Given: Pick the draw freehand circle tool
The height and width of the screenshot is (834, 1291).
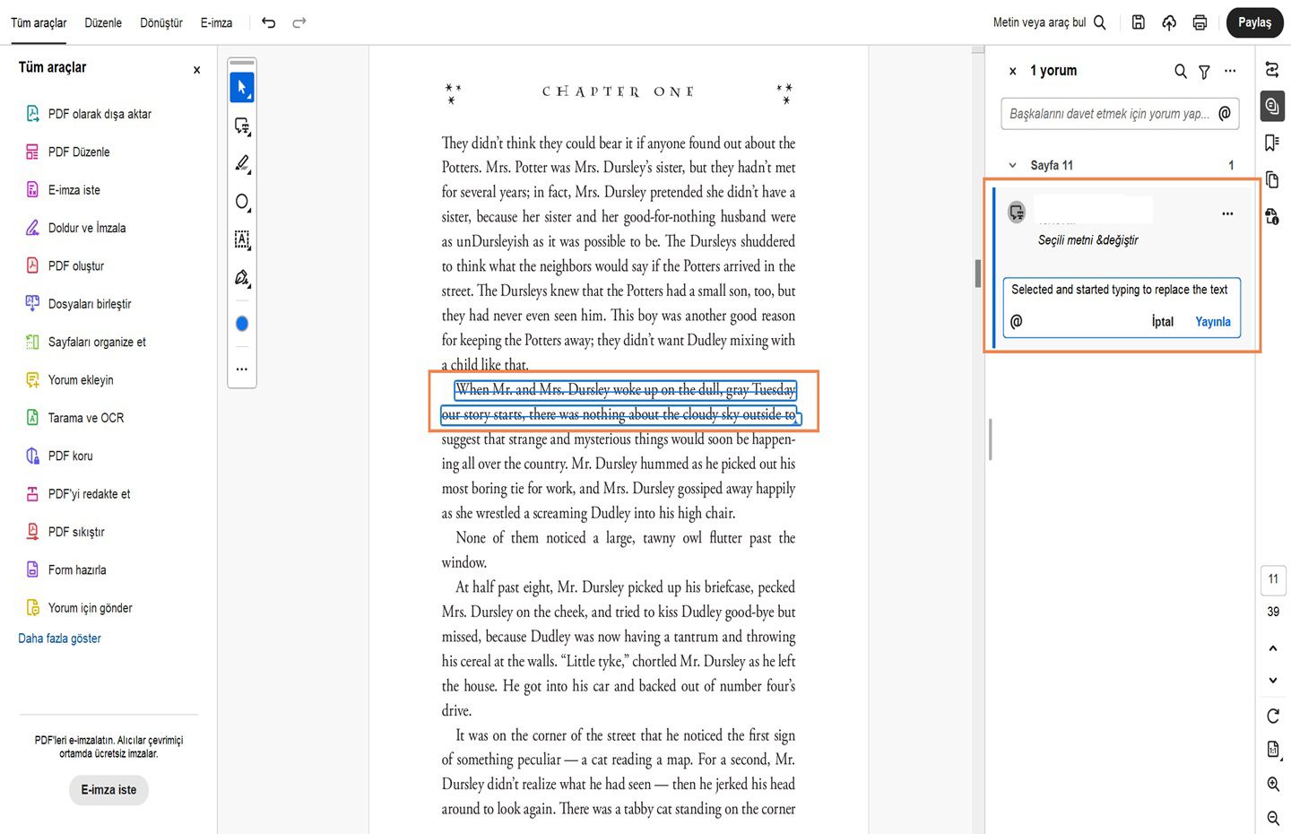Looking at the screenshot, I should [x=242, y=202].
